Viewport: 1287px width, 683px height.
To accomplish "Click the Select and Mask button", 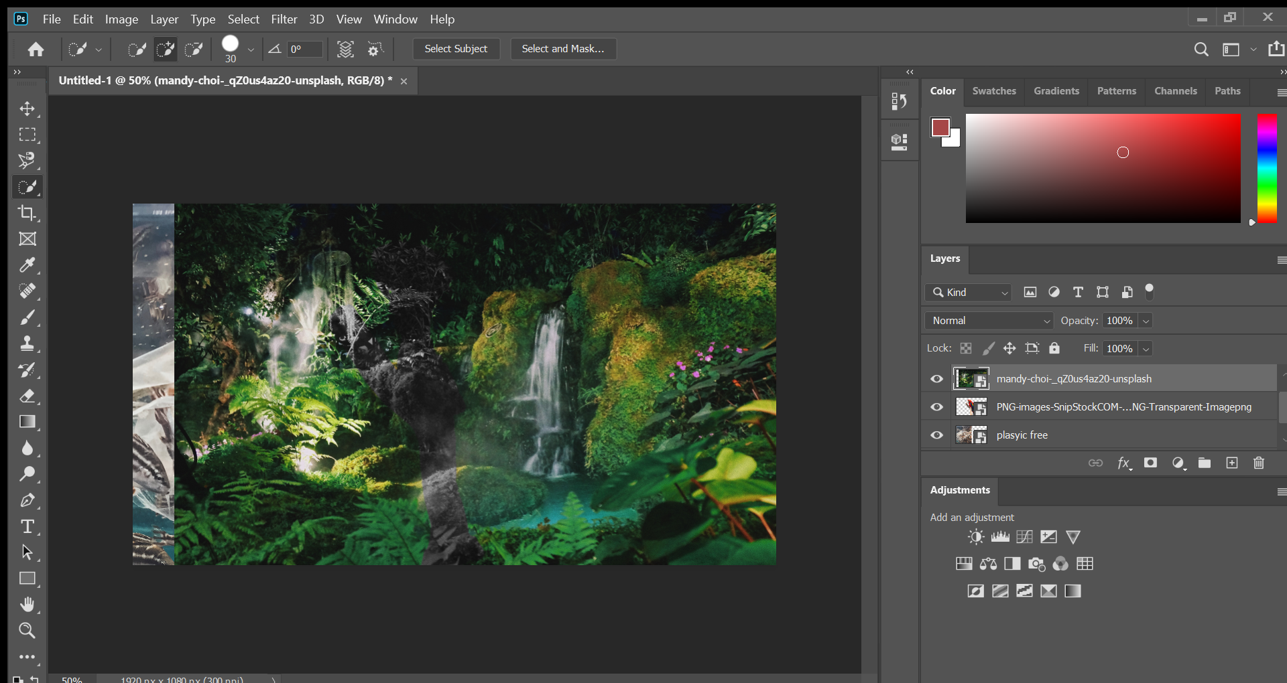I will (x=562, y=49).
